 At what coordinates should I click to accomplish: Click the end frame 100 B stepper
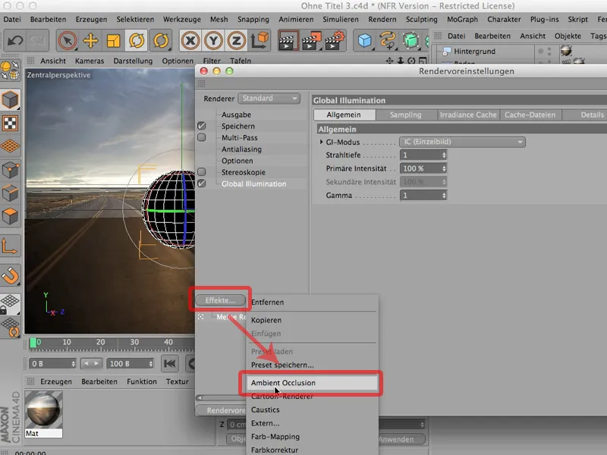click(x=150, y=364)
